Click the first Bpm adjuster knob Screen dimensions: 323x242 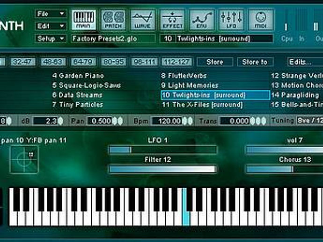tap(185, 121)
